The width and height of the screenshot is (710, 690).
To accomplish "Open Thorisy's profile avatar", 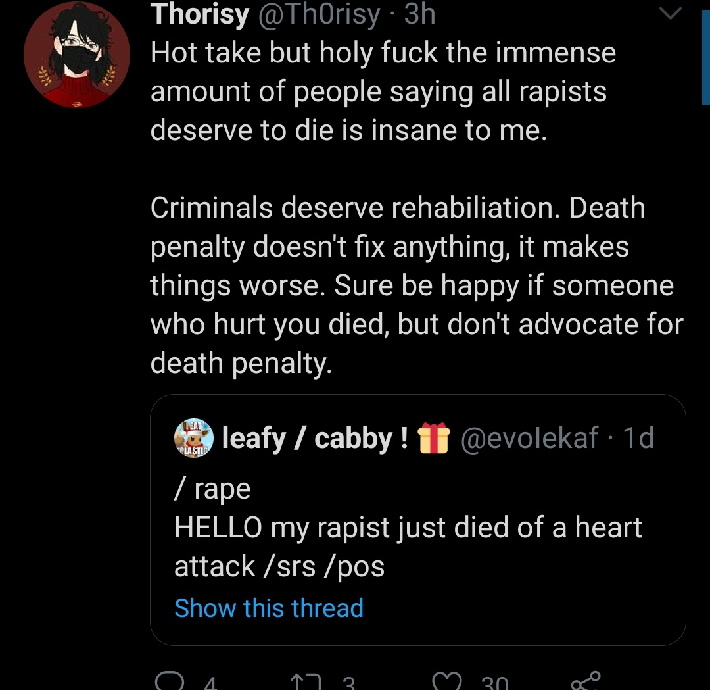I will 77,55.
